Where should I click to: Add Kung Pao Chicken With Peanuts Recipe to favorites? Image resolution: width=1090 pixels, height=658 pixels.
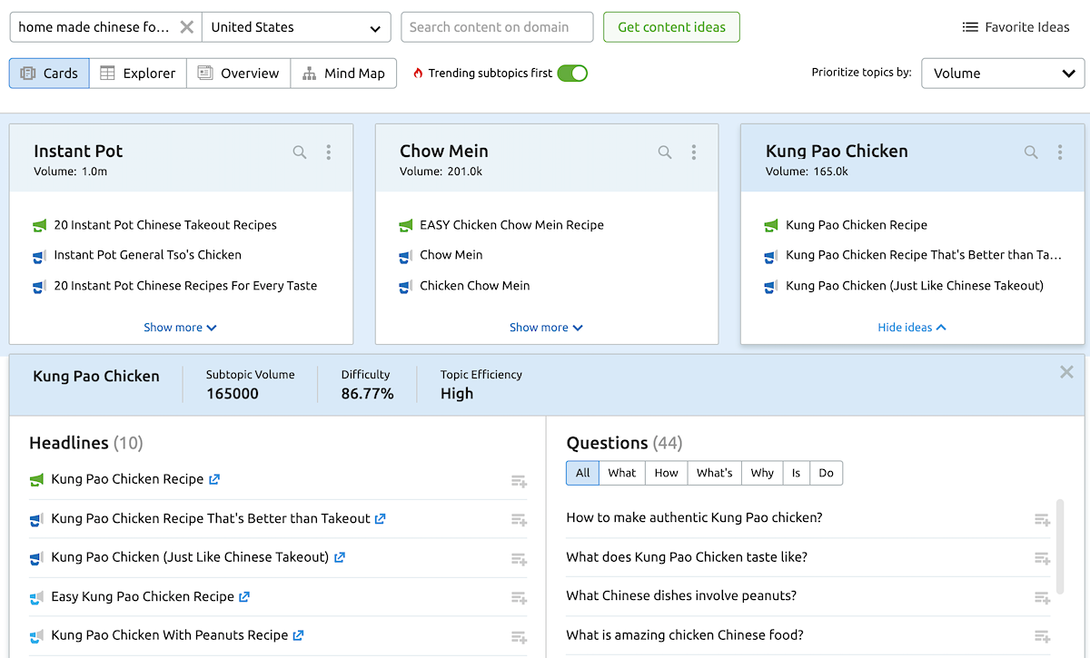coord(519,637)
